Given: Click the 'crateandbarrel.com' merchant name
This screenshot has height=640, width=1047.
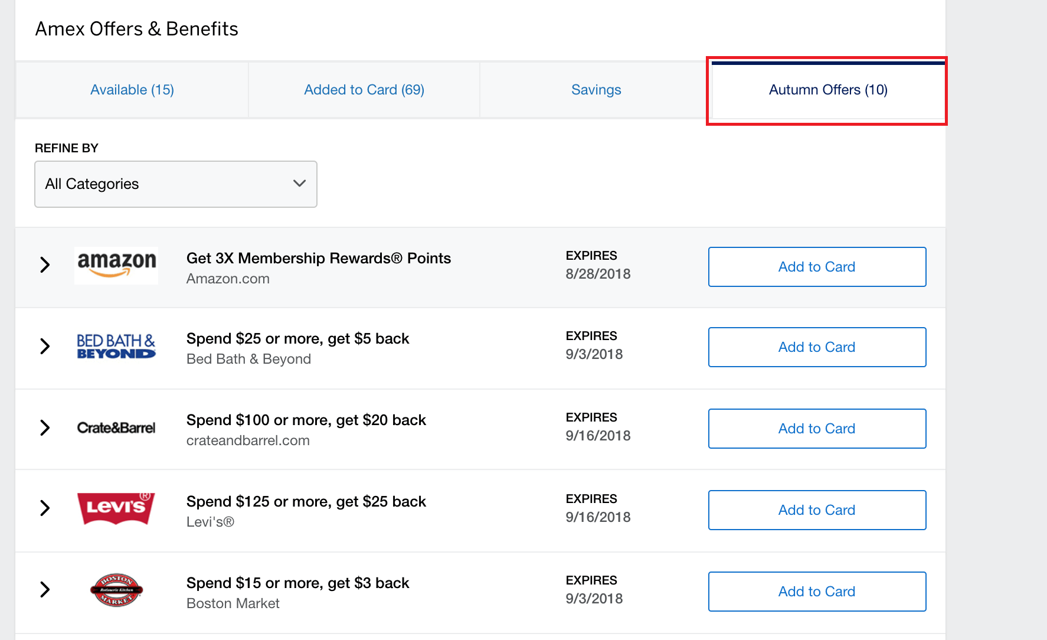Looking at the screenshot, I should pyautogui.click(x=248, y=440).
